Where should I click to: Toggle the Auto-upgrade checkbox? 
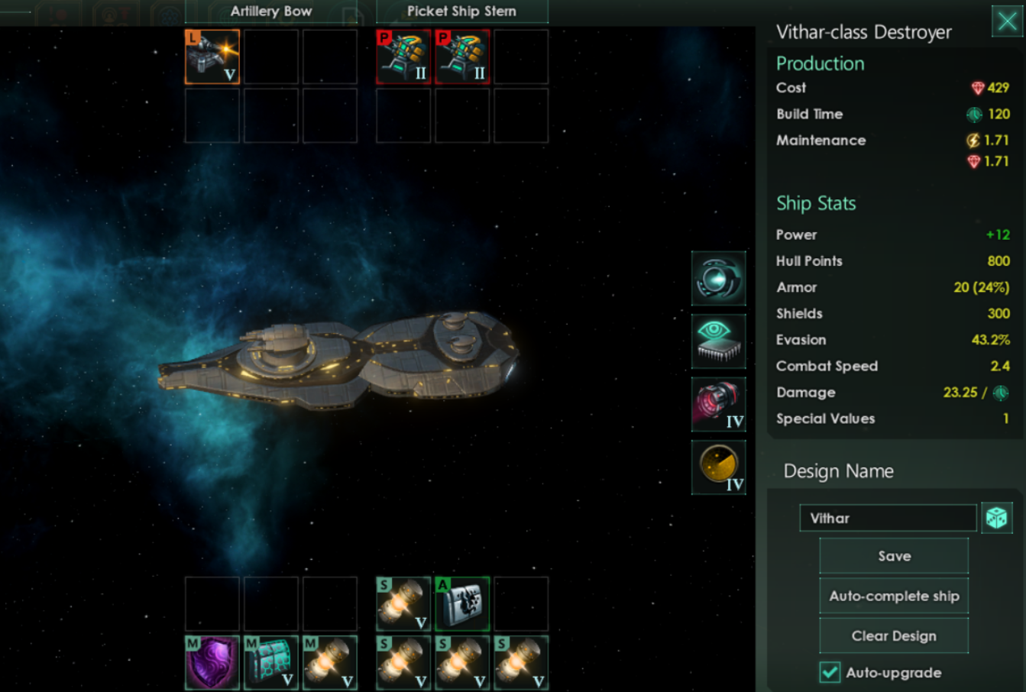[x=830, y=672]
